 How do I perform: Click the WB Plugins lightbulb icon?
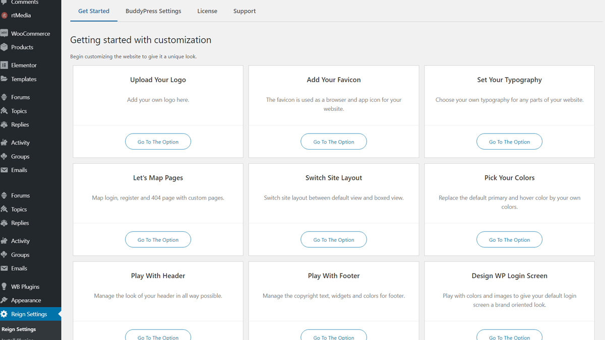[x=5, y=287]
